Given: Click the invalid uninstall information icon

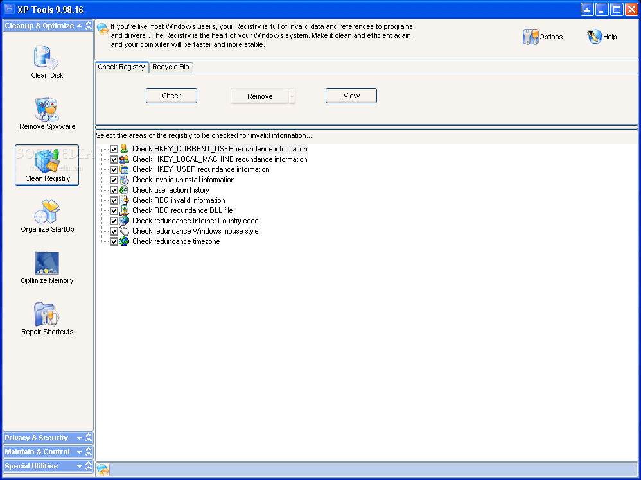Looking at the screenshot, I should coord(124,180).
